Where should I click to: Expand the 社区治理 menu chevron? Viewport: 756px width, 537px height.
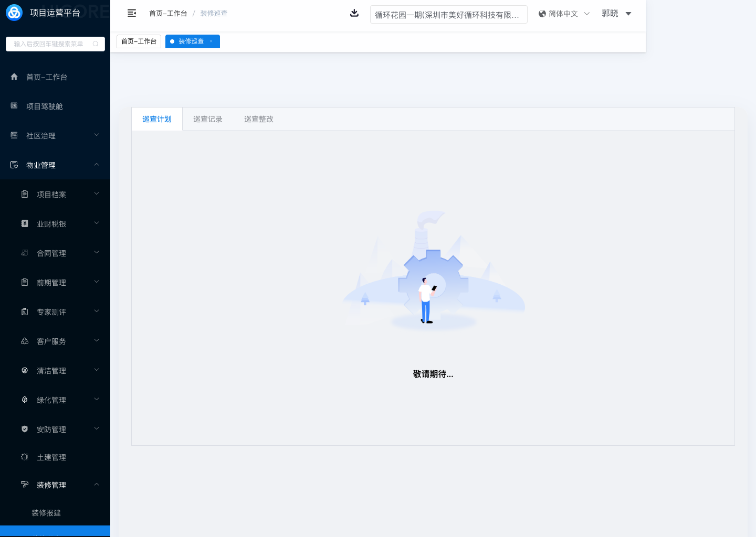97,135
